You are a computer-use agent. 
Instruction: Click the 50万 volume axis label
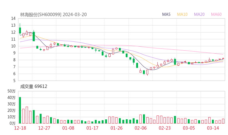click(x=11, y=91)
